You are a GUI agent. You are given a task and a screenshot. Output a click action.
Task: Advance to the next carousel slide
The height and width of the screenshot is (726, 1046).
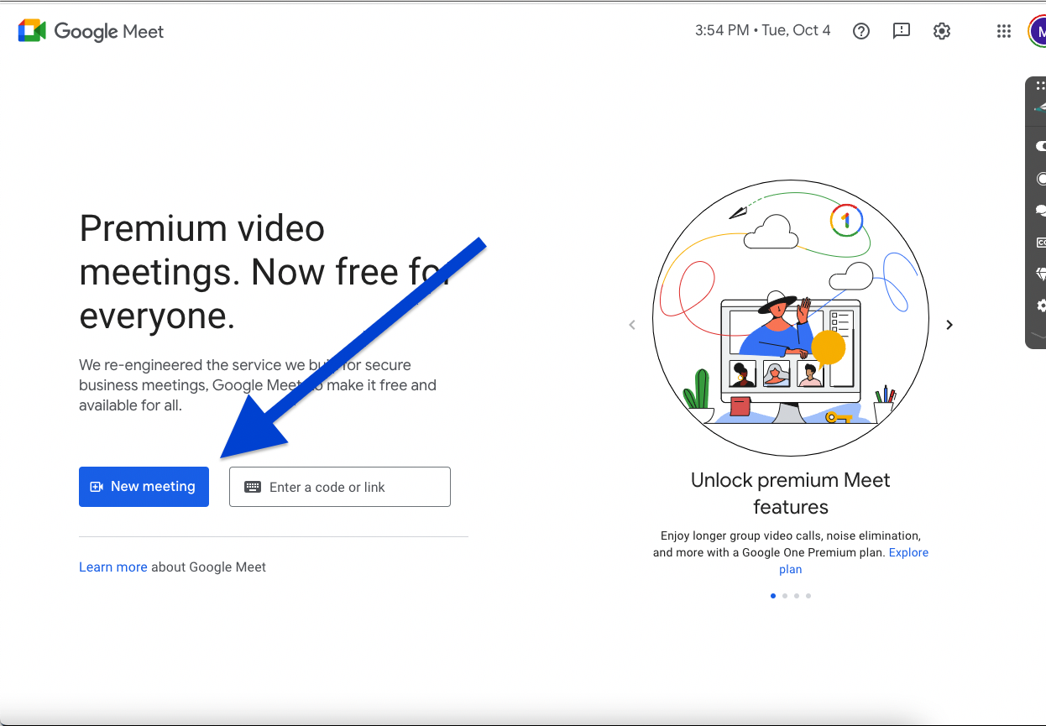(x=949, y=325)
